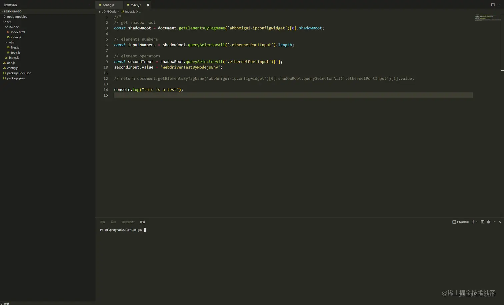Kill terminal with the trash icon
The height and width of the screenshot is (305, 504).
pos(489,222)
